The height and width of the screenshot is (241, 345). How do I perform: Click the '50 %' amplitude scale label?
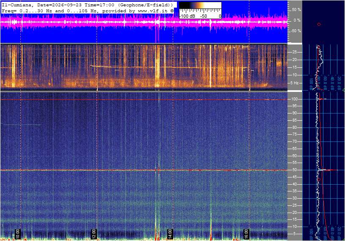pos(296,10)
